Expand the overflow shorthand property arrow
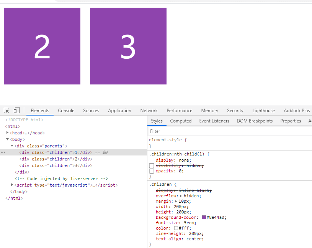312x248 pixels. [181, 196]
